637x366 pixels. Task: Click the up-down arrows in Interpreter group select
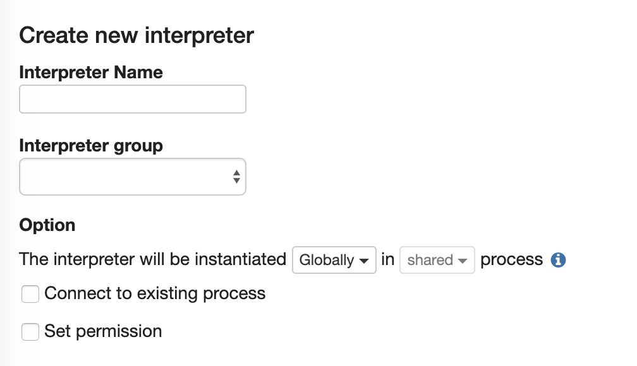pos(236,177)
